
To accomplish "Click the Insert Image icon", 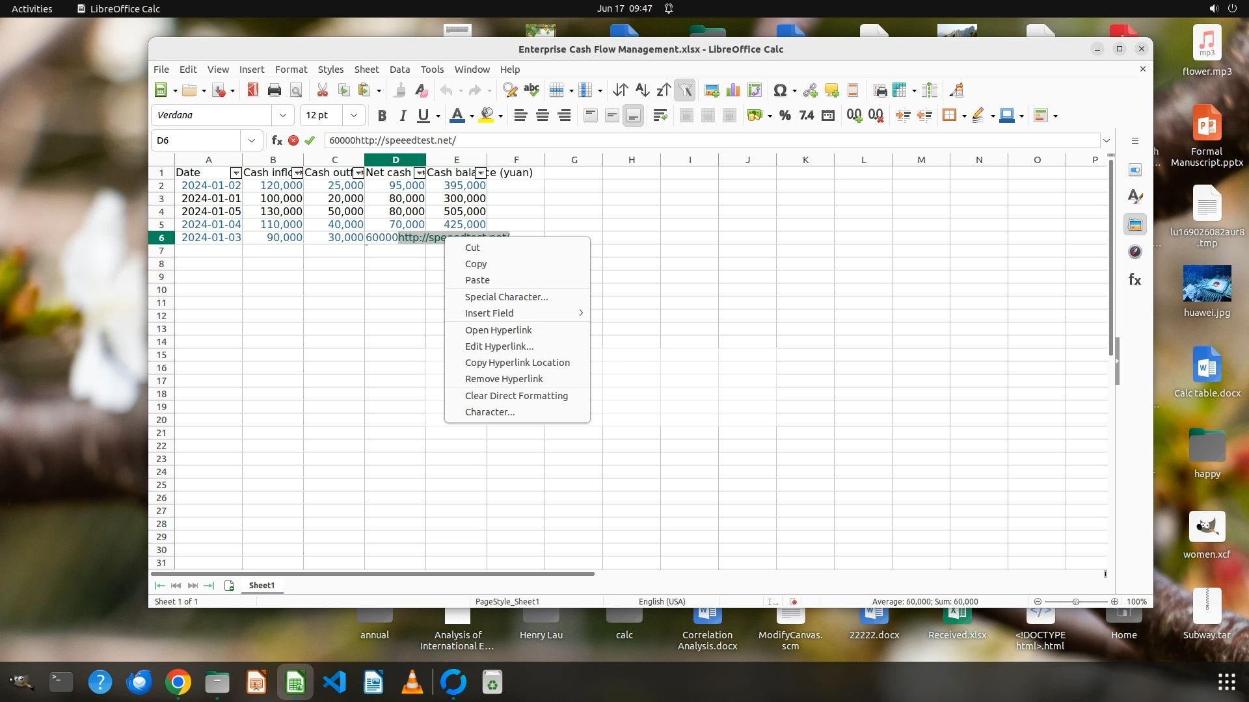I will coord(712,90).
